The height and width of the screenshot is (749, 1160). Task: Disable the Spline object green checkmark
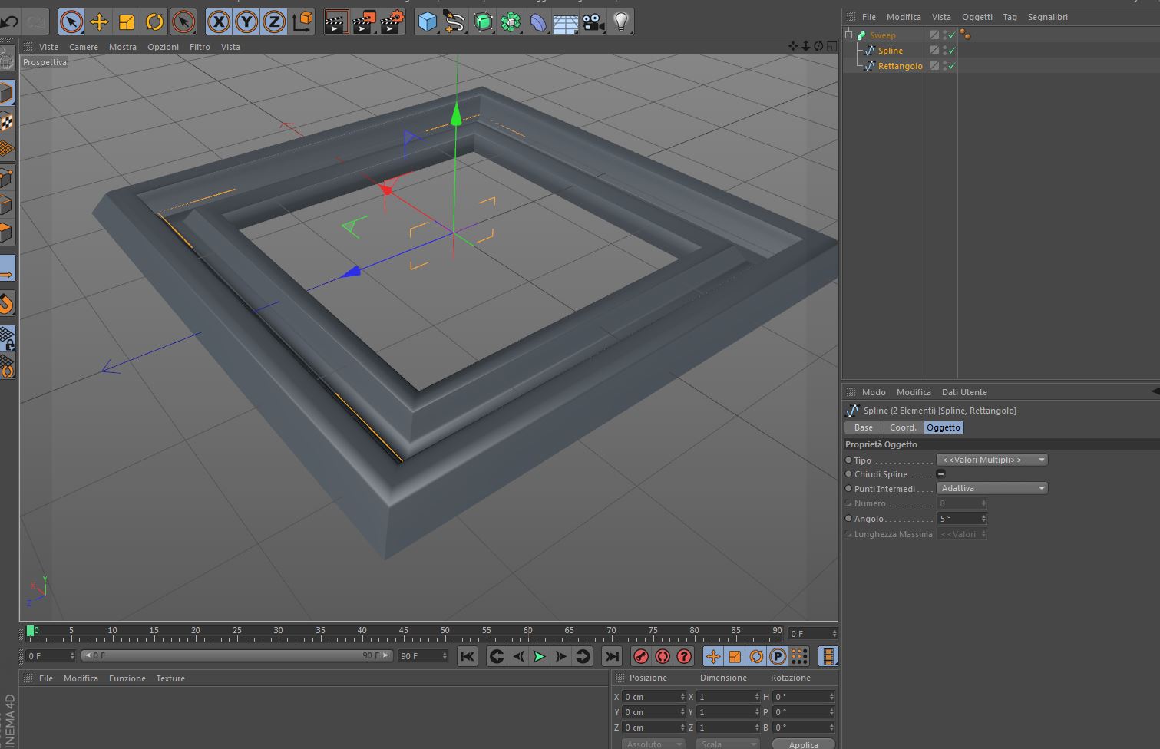pos(952,51)
